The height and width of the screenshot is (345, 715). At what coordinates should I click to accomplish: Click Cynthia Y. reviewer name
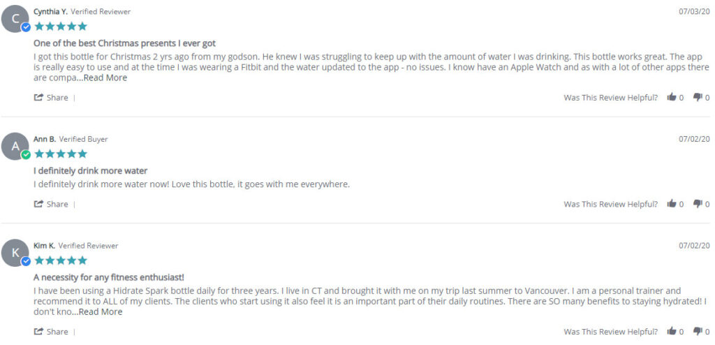click(50, 12)
